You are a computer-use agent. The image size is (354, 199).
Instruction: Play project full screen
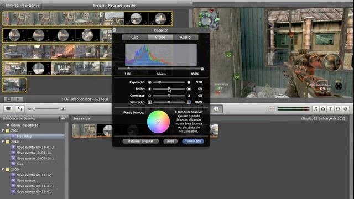tap(9, 99)
